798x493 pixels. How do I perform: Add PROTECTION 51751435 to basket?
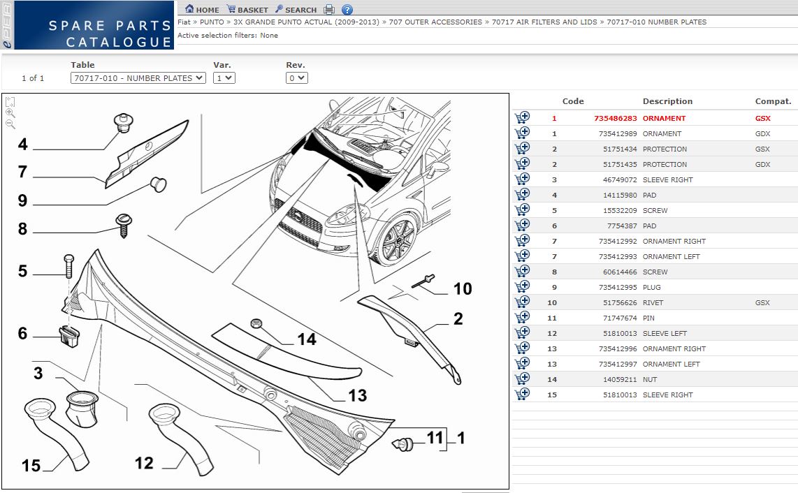click(x=522, y=163)
